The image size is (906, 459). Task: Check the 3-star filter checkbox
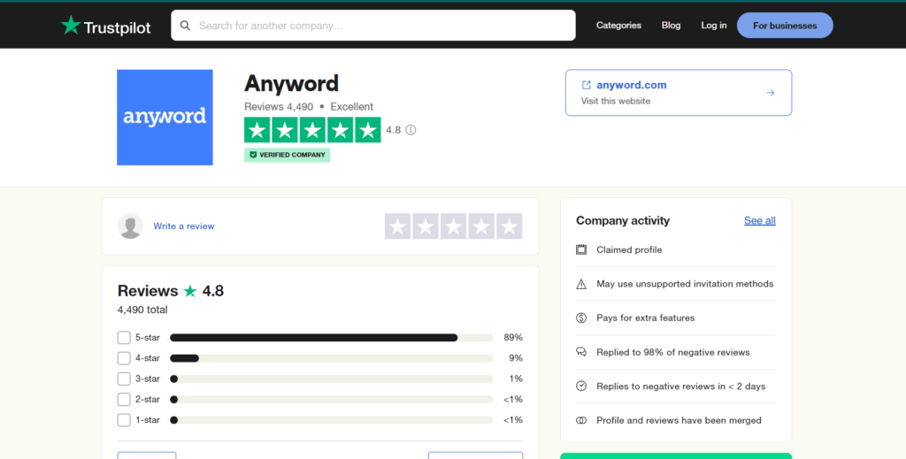(x=124, y=379)
